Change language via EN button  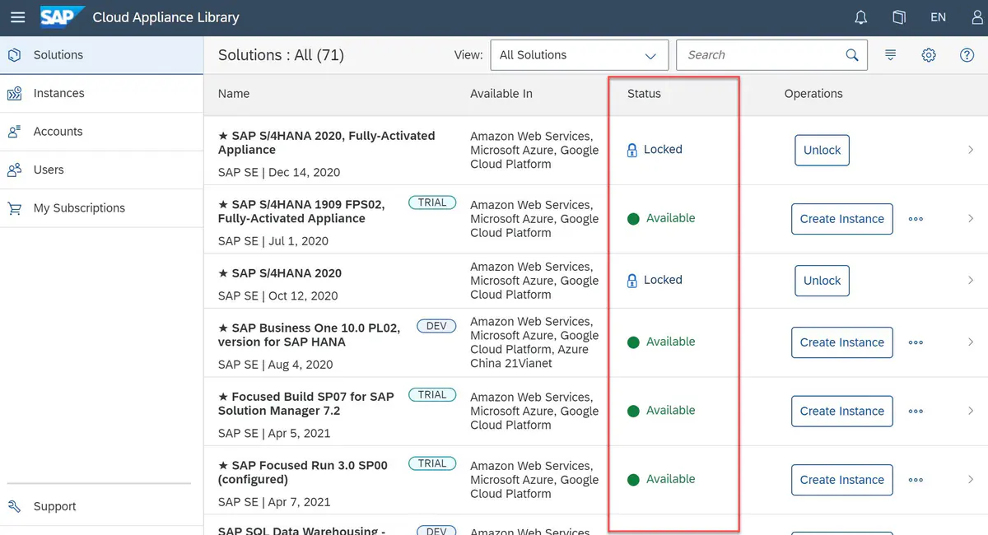938,17
